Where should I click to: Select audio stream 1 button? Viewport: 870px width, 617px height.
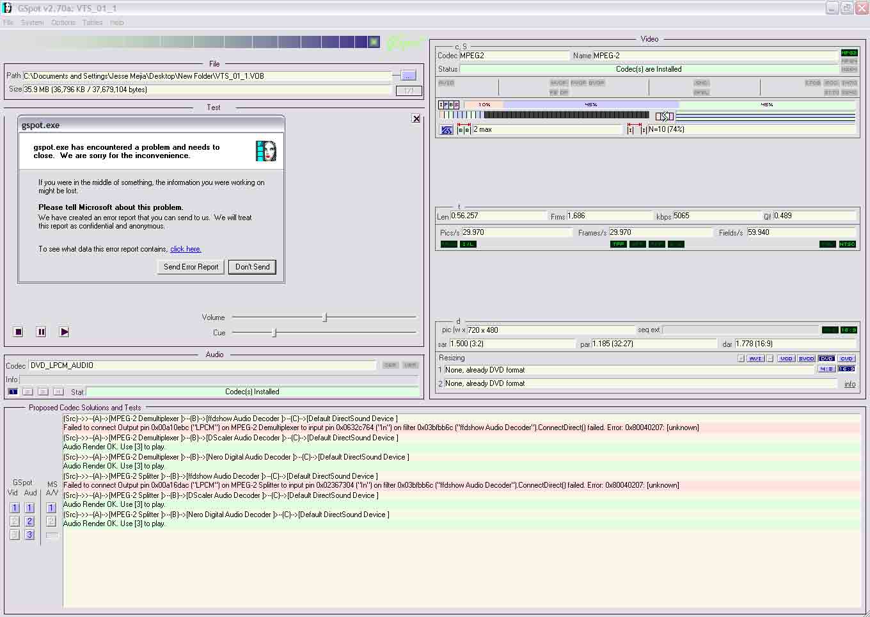click(x=13, y=392)
